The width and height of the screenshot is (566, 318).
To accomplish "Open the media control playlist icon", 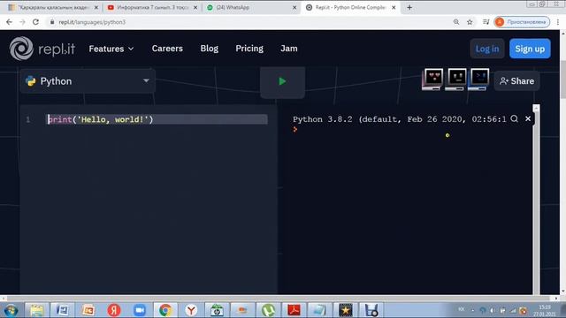I will click(486, 22).
